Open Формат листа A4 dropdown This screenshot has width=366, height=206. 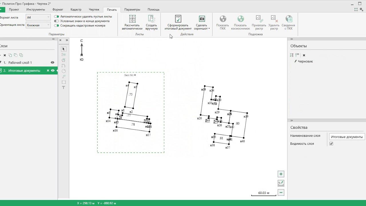point(38,17)
